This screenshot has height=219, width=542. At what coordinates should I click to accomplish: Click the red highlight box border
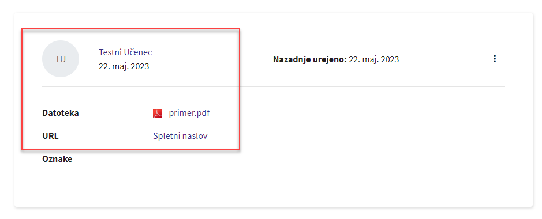tap(130, 29)
